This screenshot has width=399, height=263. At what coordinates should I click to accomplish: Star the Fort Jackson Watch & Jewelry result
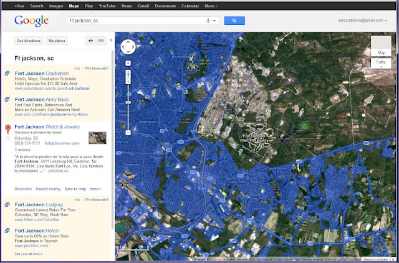coord(8,138)
